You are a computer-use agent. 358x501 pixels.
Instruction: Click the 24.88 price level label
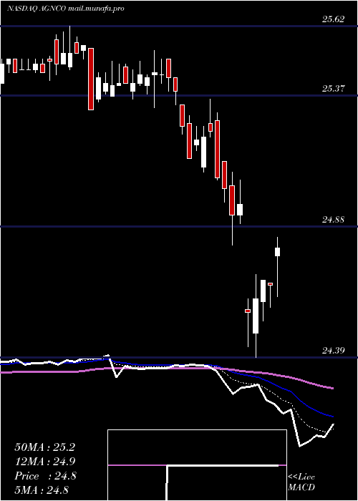(333, 220)
